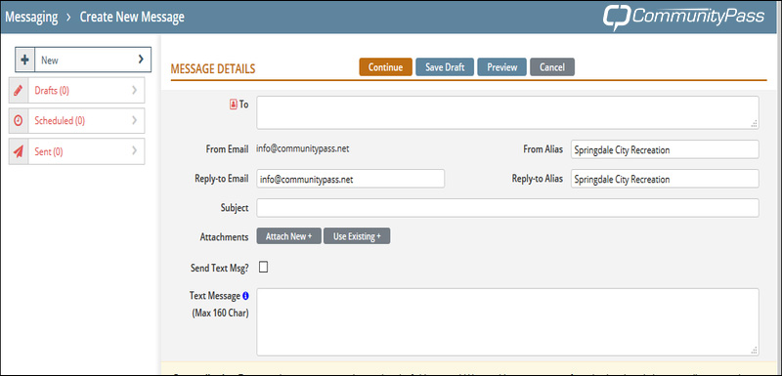This screenshot has height=376, width=782.
Task: Click the MESSAGE DETAILS heading
Action: coord(213,69)
